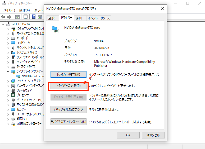
Task: Click the ドライバーの詳細(I) button
Action: 68,74
